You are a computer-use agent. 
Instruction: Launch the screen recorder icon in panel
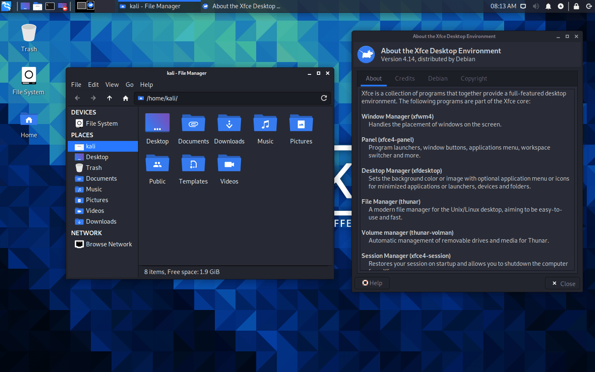point(62,6)
